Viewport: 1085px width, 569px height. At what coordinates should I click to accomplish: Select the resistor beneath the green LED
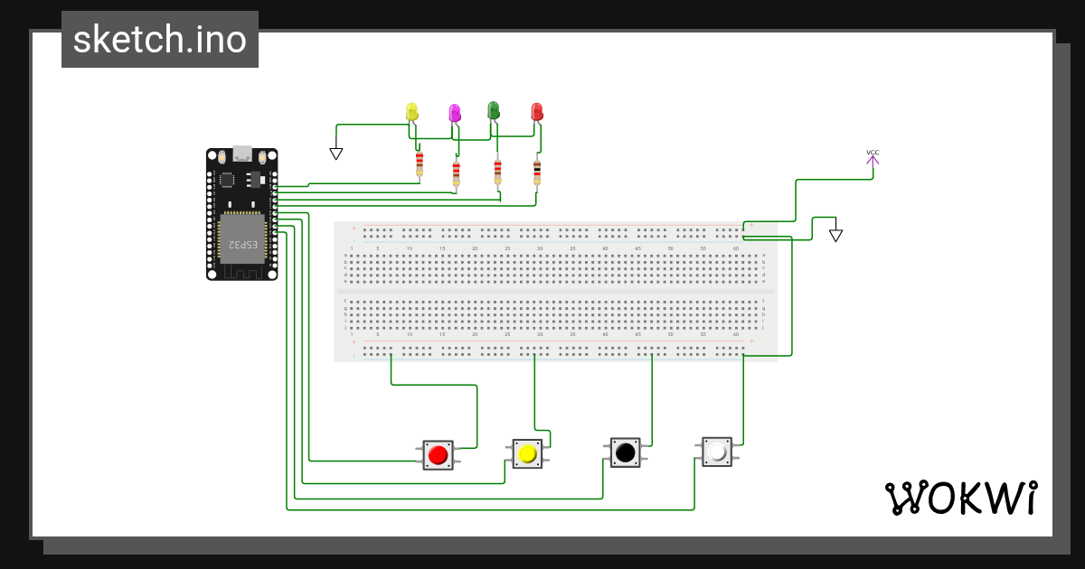(497, 170)
